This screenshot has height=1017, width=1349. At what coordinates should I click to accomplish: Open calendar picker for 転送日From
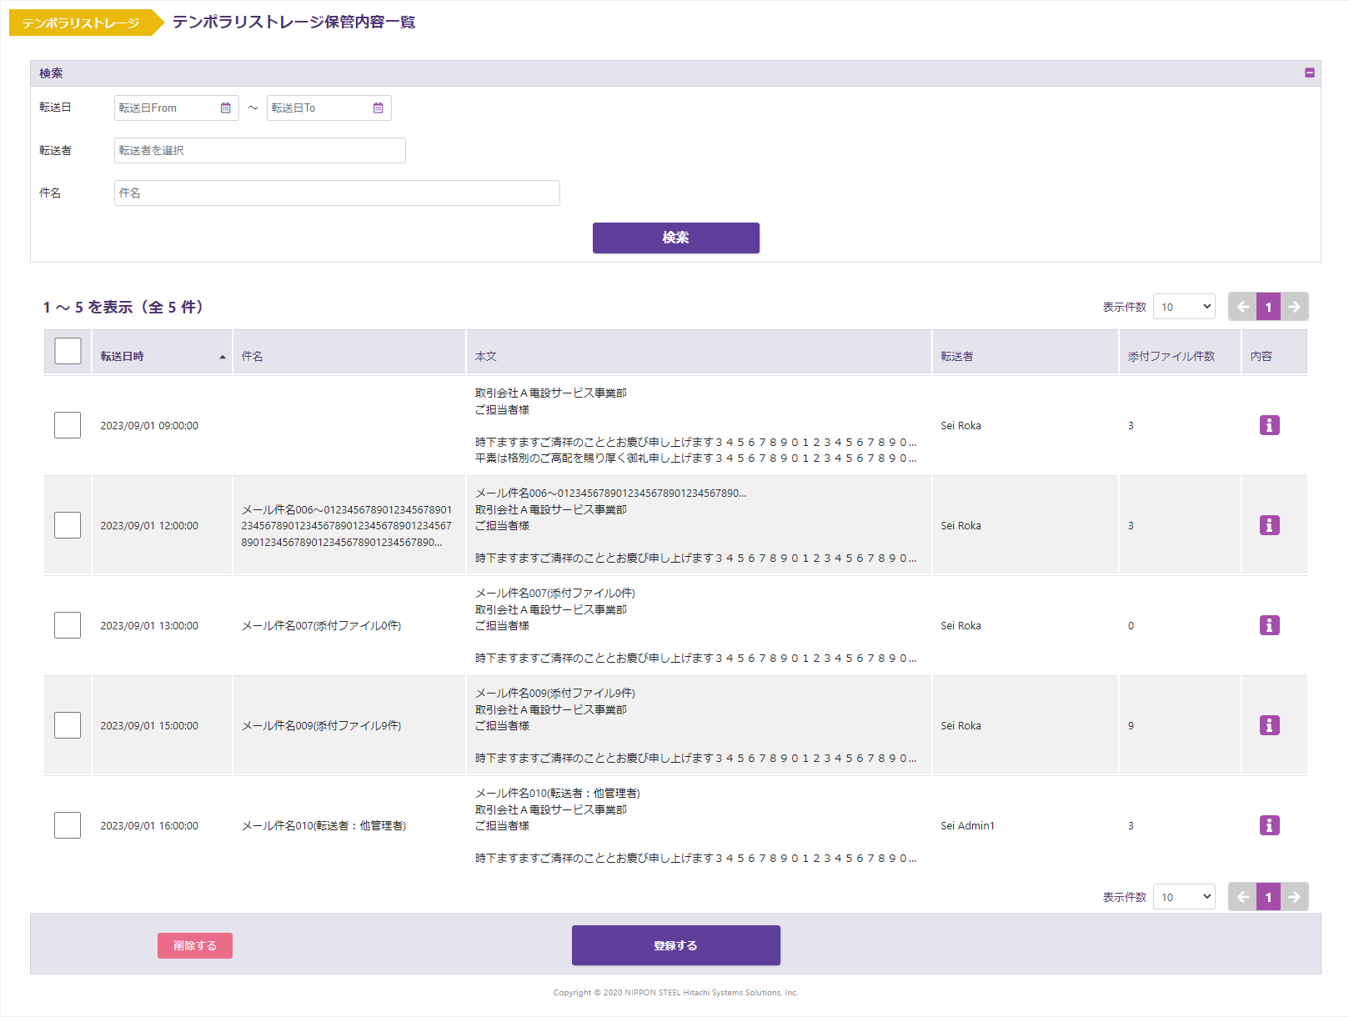coord(225,108)
